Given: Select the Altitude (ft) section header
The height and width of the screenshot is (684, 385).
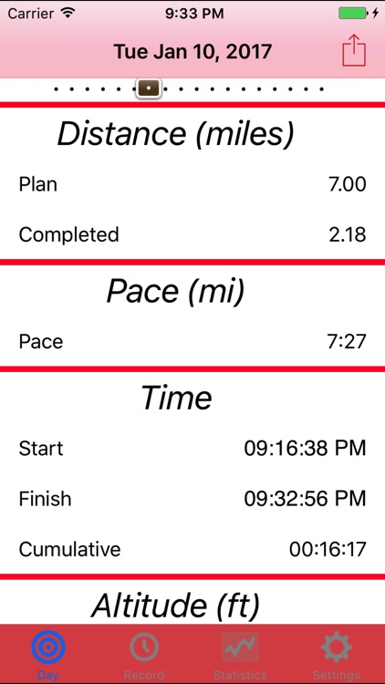Looking at the screenshot, I should tap(175, 606).
